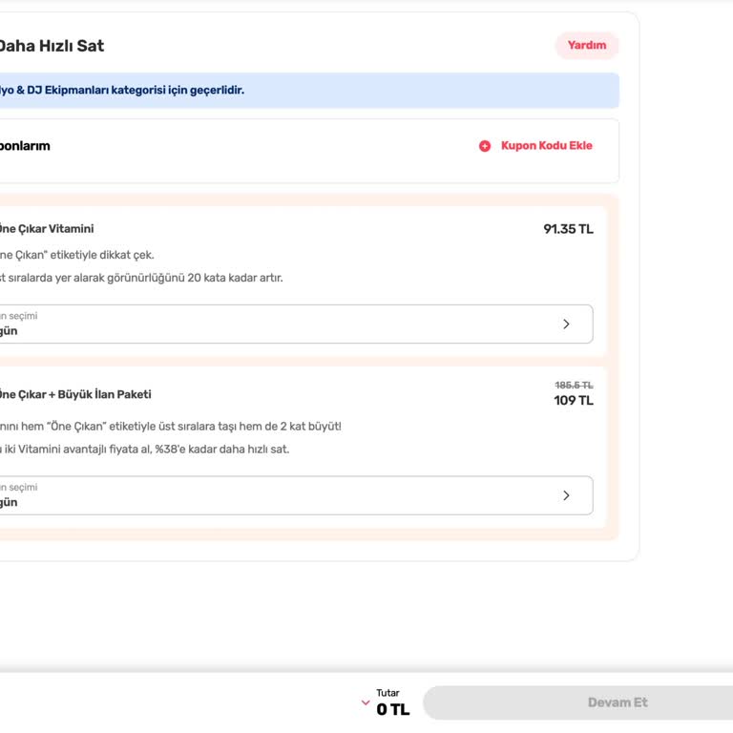Click the Daha Hızlı Sat heading
Screen dimensions: 733x733
pos(52,46)
